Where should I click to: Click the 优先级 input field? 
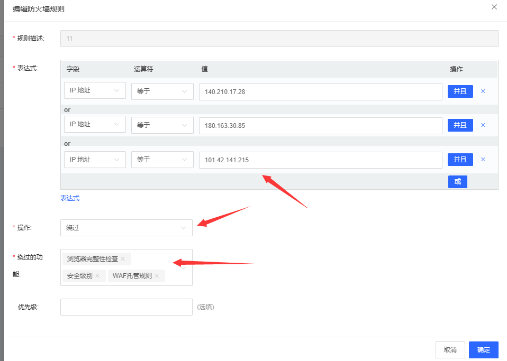(x=126, y=307)
